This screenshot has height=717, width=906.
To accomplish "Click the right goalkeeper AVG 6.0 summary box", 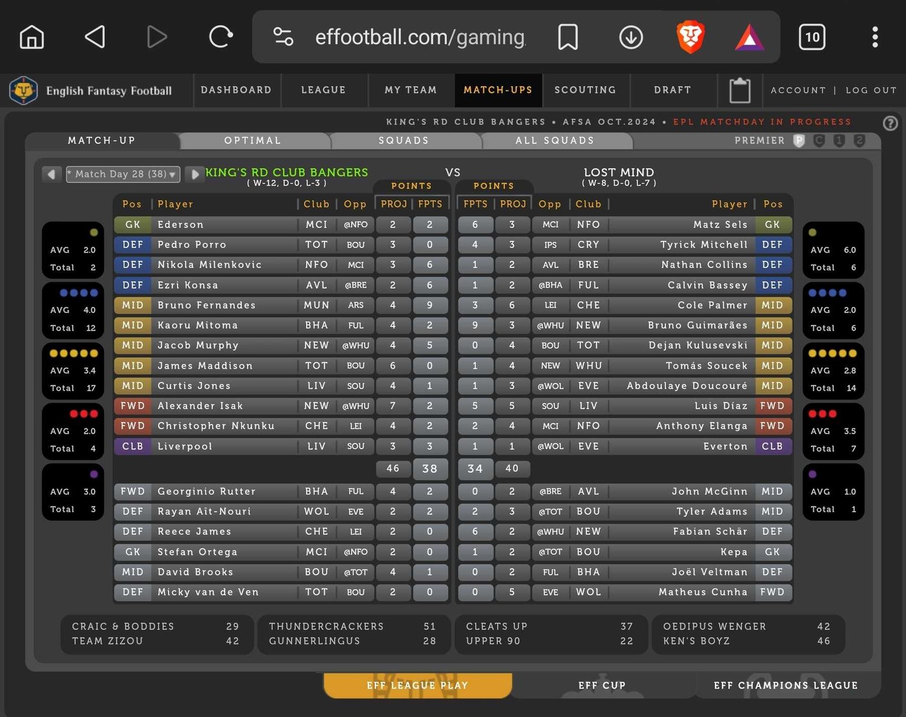I will pos(833,250).
